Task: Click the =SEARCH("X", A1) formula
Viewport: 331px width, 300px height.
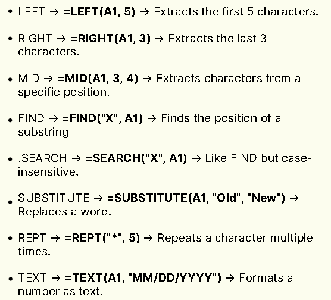Action: [x=136, y=158]
